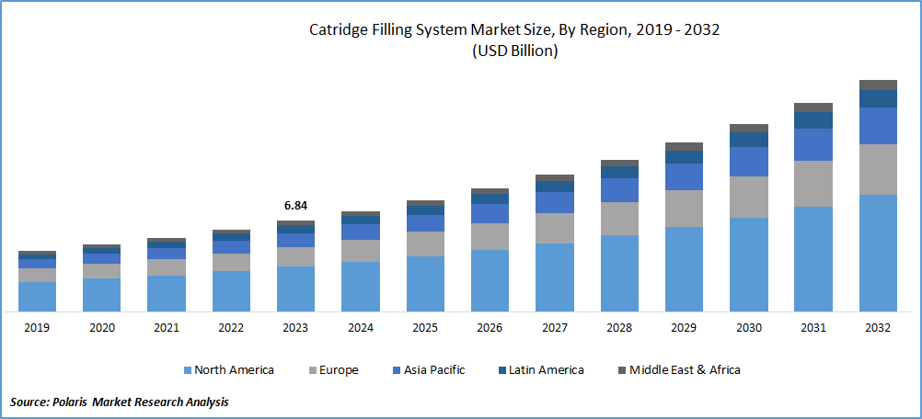Click the 2026 axis label
This screenshot has width=922, height=419.
click(x=490, y=329)
